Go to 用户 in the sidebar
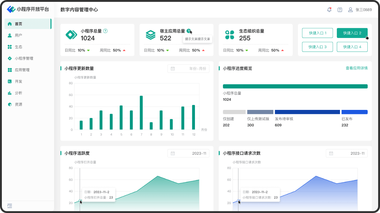This screenshot has width=380, height=213. click(x=19, y=35)
